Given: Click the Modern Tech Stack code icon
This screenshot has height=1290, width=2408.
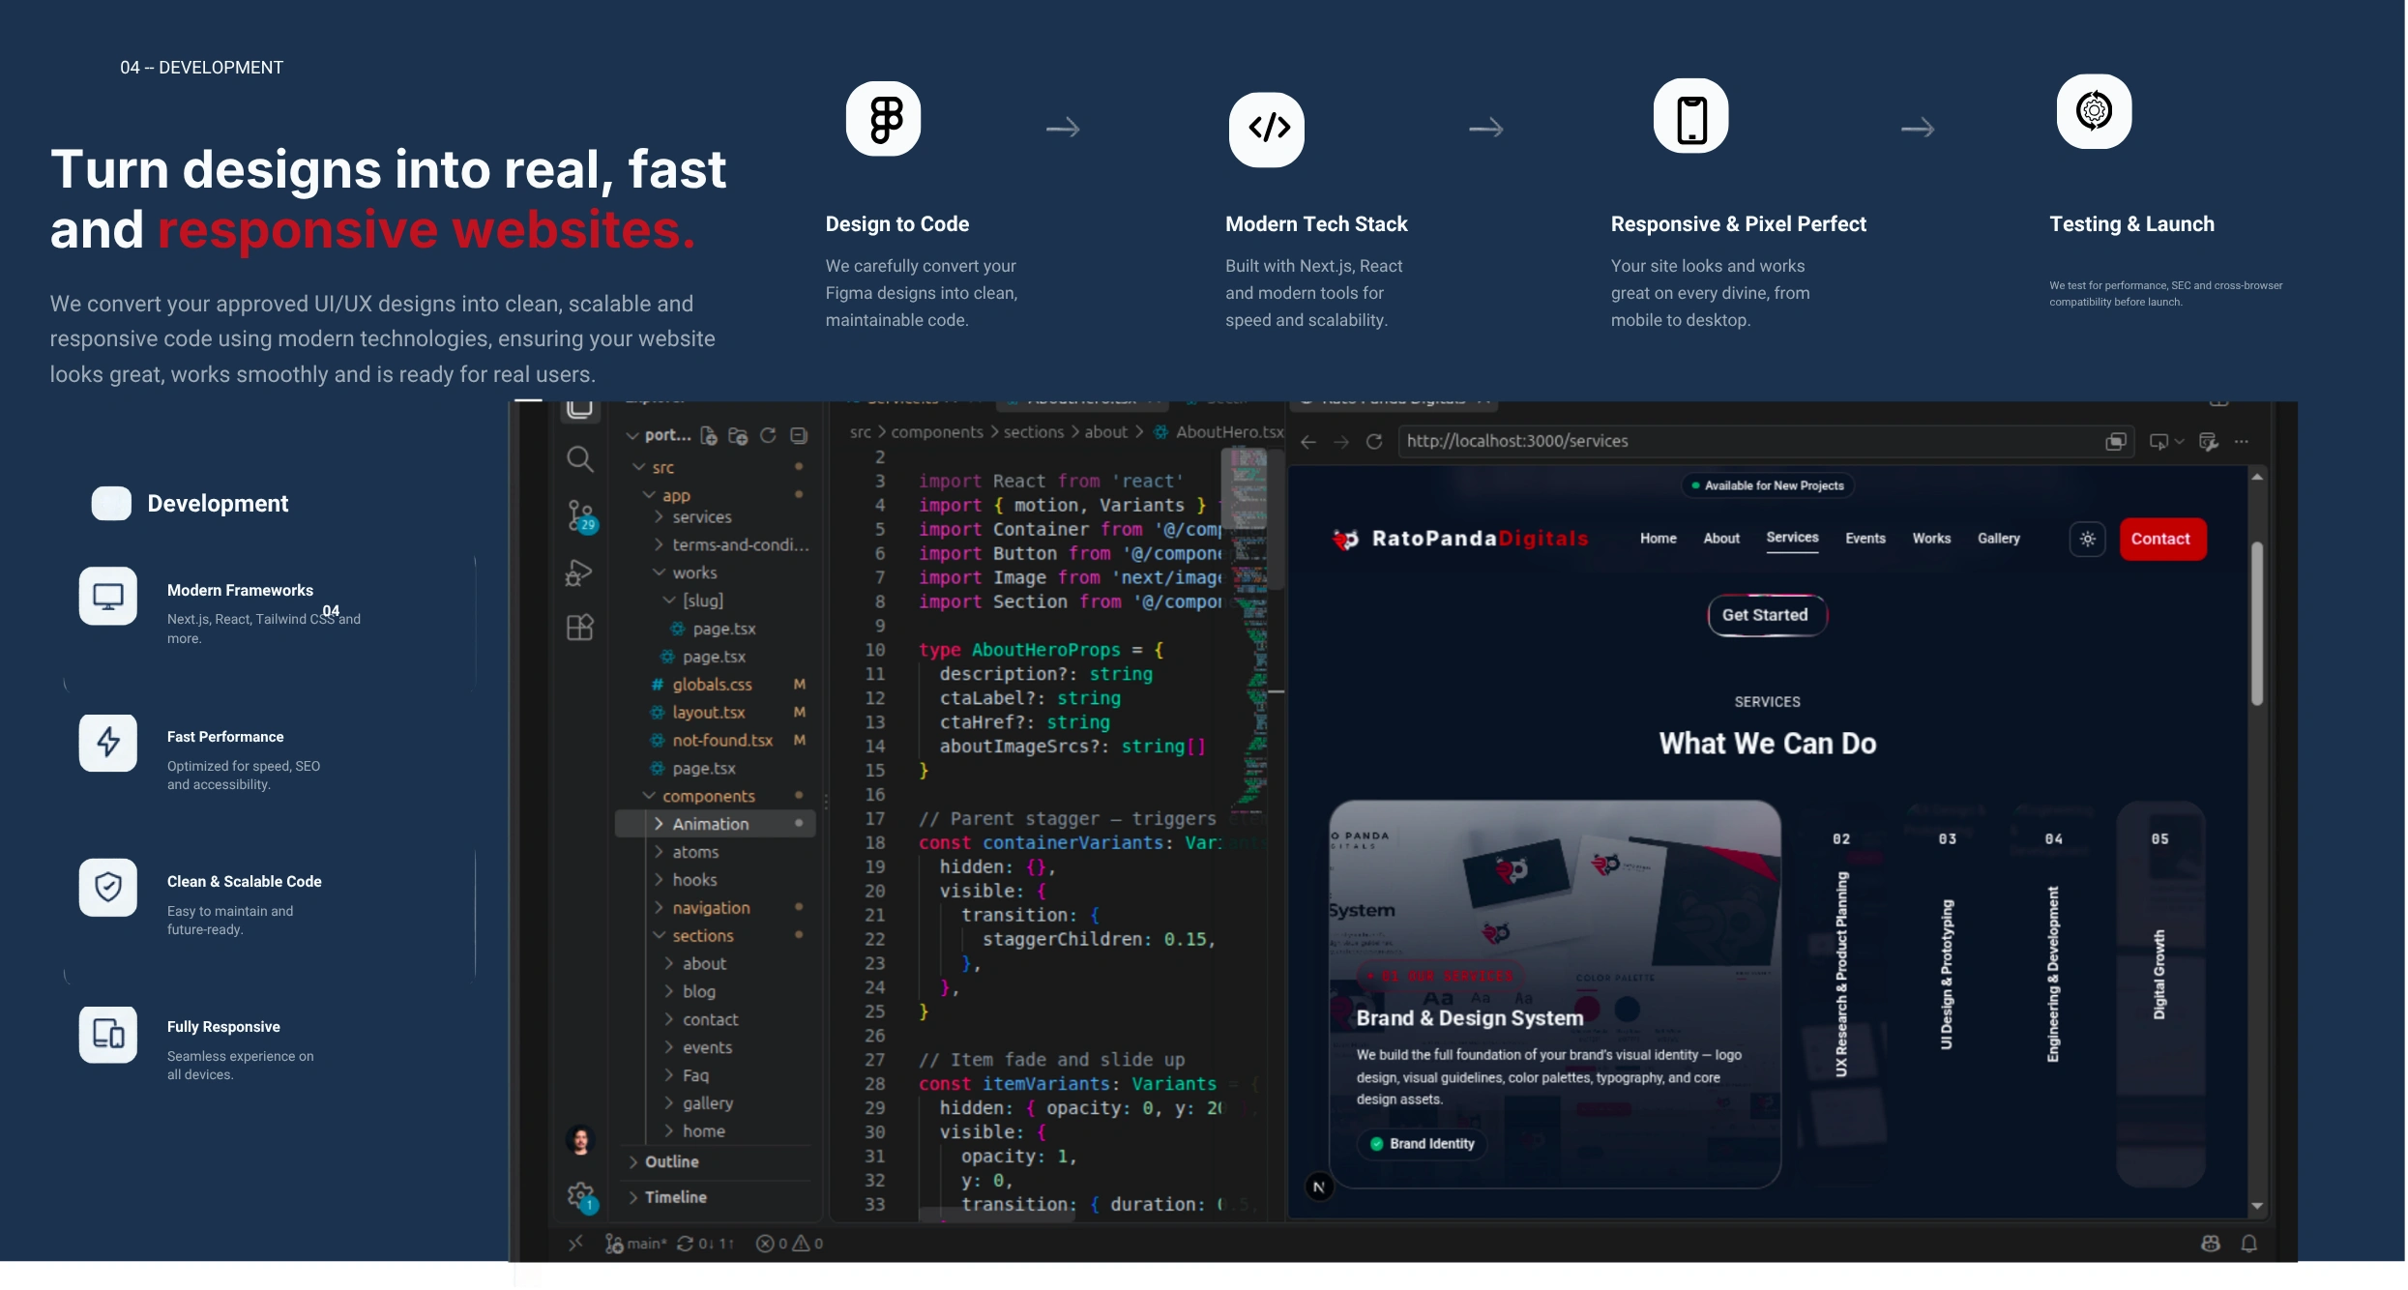Looking at the screenshot, I should 1267,130.
